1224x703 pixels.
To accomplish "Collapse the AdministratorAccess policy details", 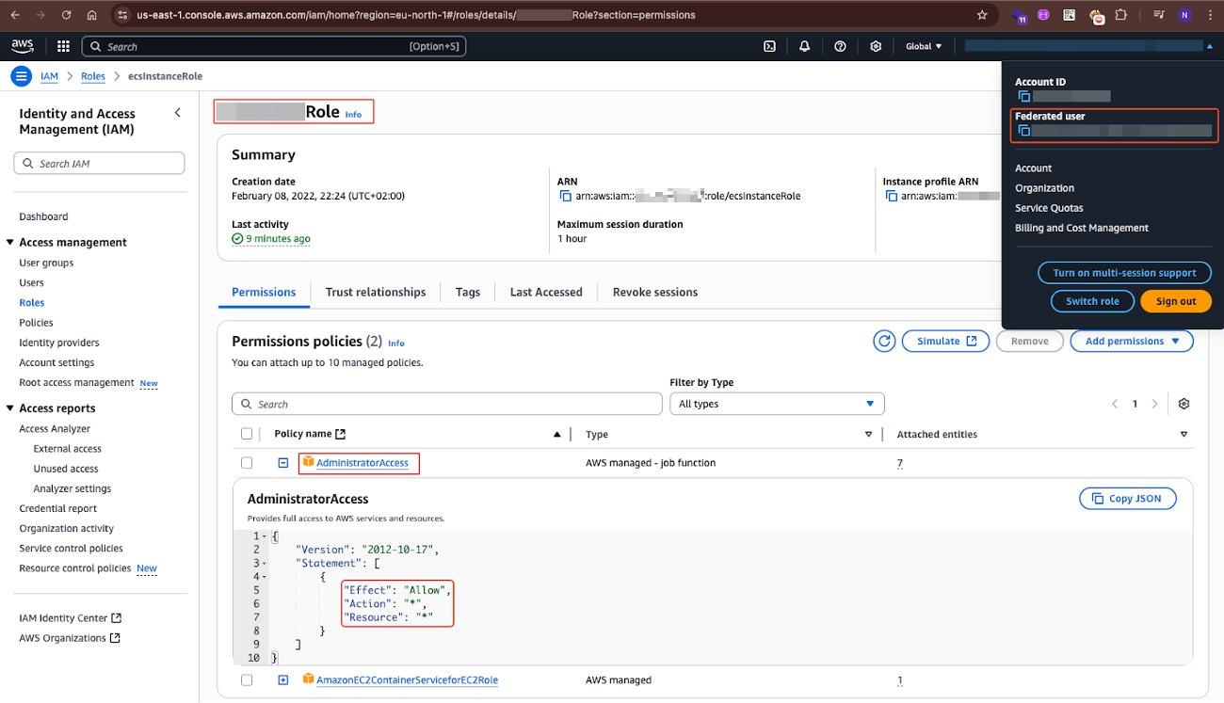I will coord(282,463).
